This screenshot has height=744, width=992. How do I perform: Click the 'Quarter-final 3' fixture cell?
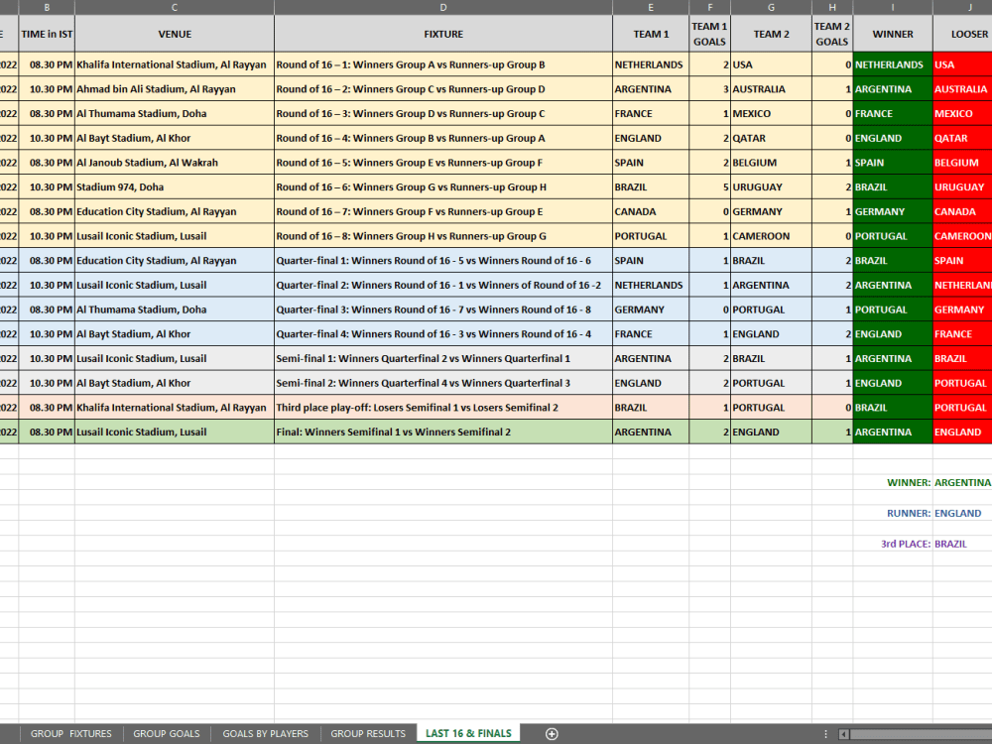[442, 310]
